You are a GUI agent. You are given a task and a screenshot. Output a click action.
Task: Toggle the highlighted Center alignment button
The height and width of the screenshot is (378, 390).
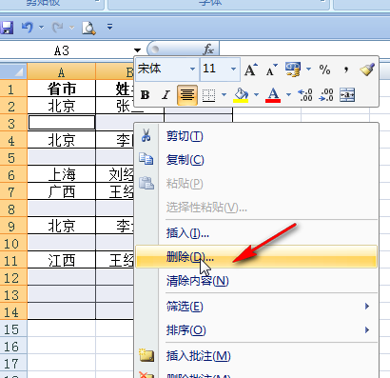pyautogui.click(x=187, y=95)
